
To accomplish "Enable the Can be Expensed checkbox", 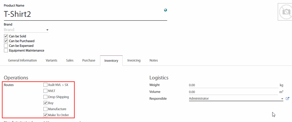I will [6, 46].
